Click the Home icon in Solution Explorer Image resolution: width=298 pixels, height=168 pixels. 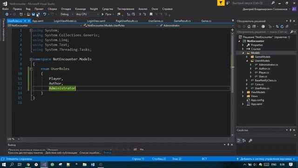coord(249,27)
